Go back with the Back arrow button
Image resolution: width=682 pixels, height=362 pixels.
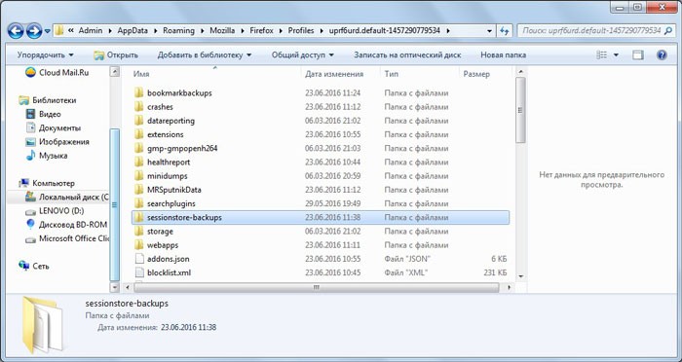pos(17,31)
